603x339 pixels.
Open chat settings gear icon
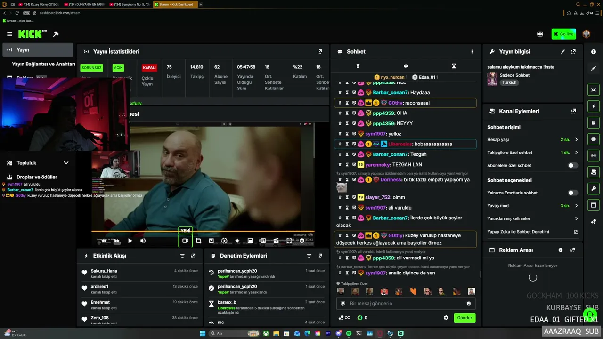click(446, 318)
